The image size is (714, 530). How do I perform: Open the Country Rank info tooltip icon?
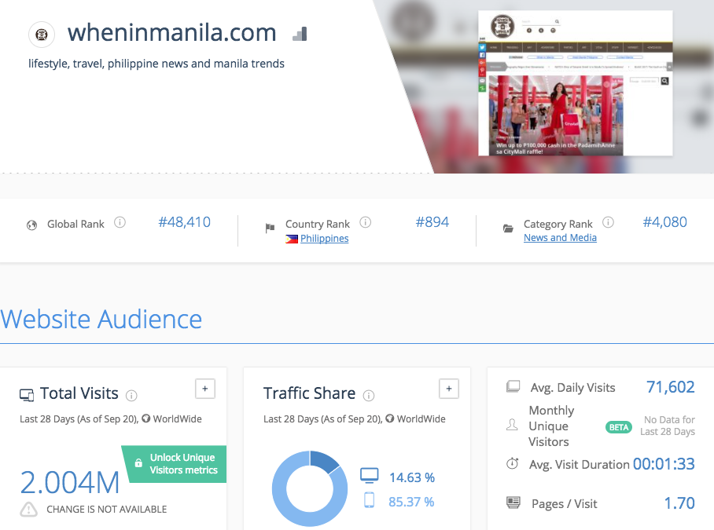(365, 222)
